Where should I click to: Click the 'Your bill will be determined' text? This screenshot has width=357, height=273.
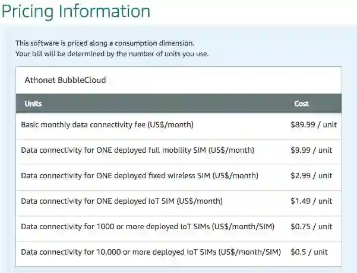point(112,54)
